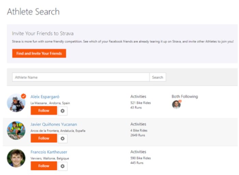
Task: Follow Aleix Espargaró
Action: click(x=44, y=111)
